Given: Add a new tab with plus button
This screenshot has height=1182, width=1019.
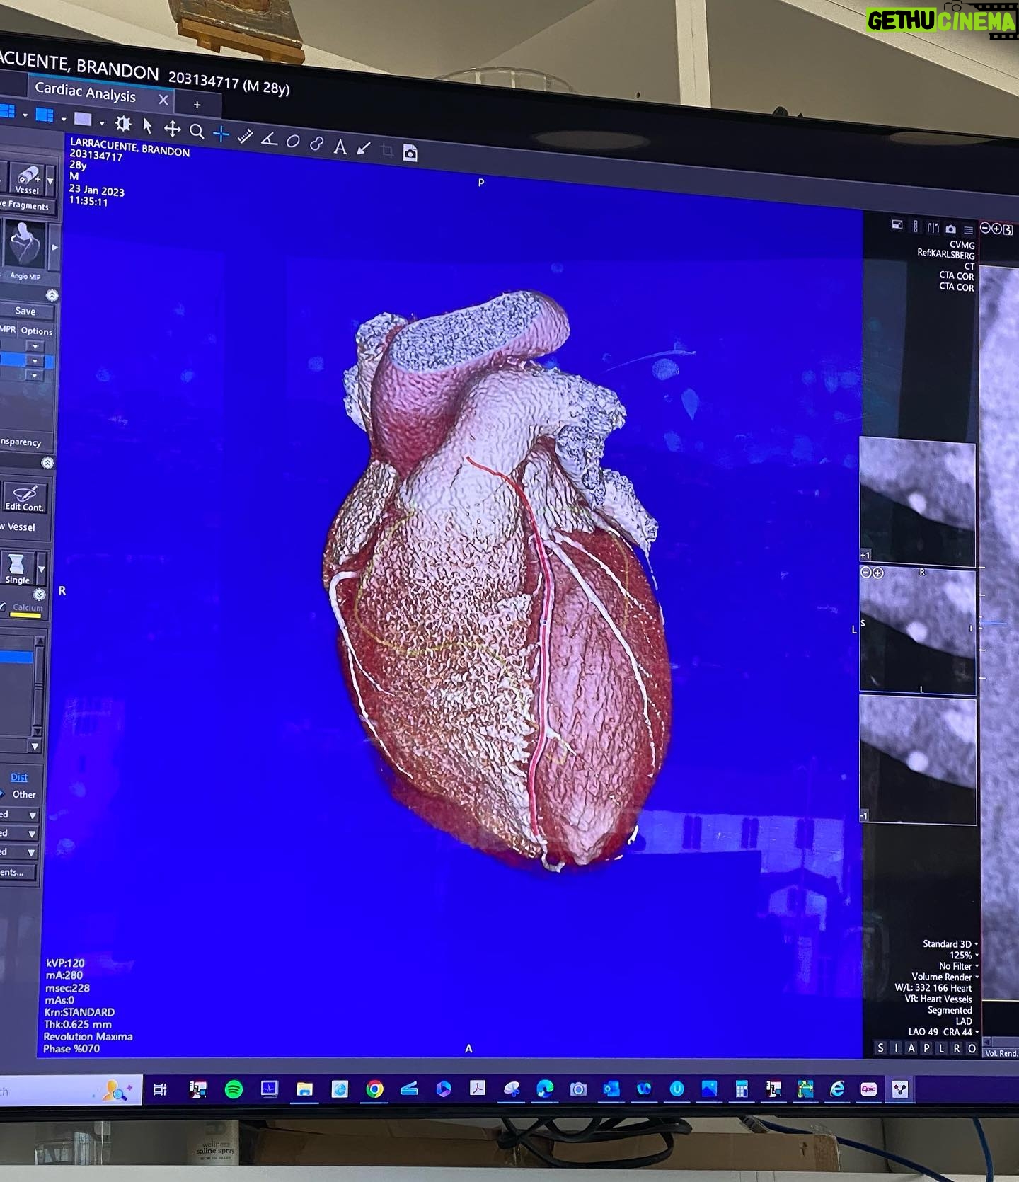Looking at the screenshot, I should pyautogui.click(x=197, y=105).
